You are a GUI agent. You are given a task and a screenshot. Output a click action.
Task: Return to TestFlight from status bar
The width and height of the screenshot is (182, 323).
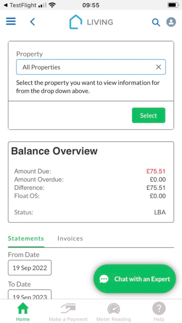[19, 5]
